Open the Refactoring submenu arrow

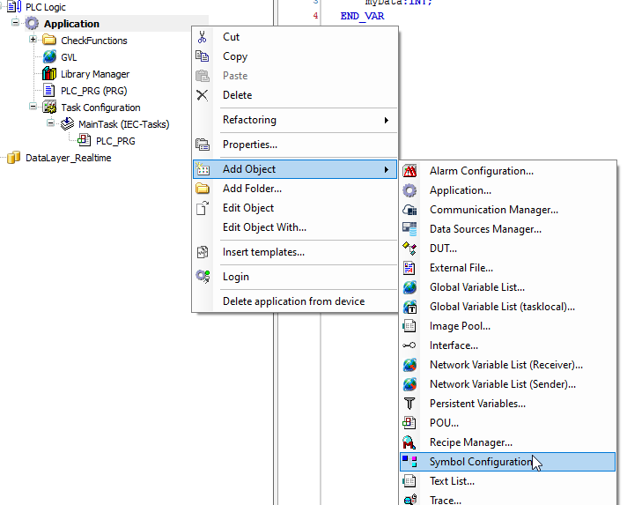tap(387, 120)
